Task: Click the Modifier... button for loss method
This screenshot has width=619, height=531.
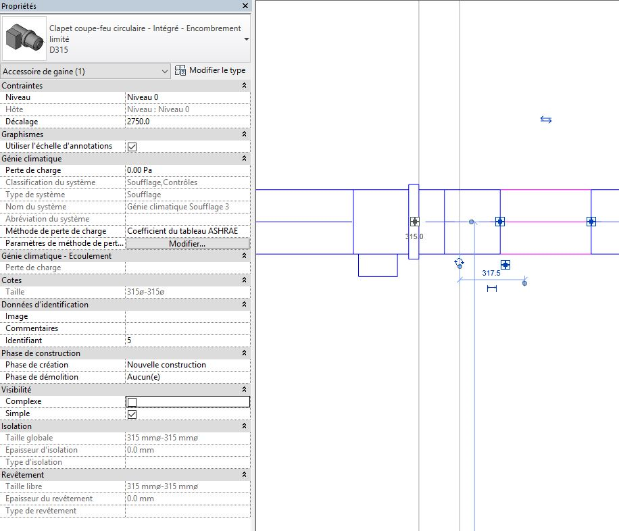Action: click(x=187, y=244)
